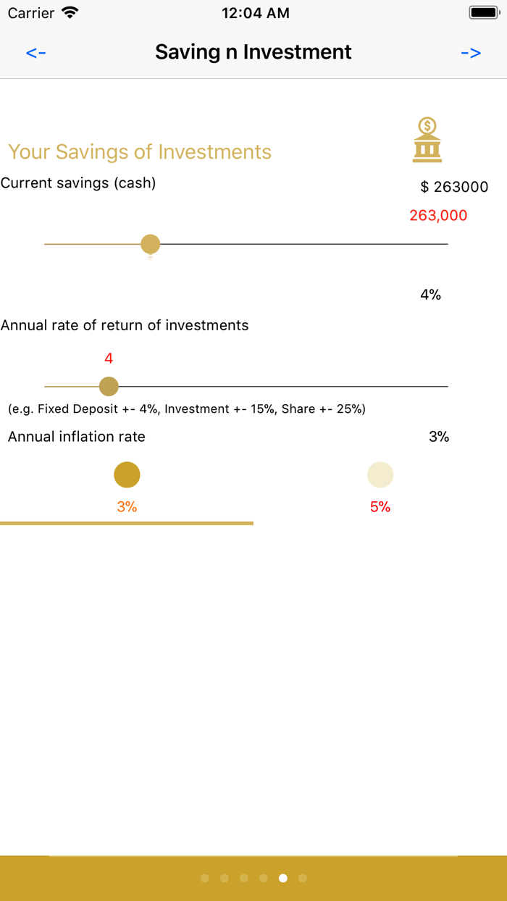Tap the back arrow in navigation bar
Image resolution: width=507 pixels, height=901 pixels.
pos(36,52)
